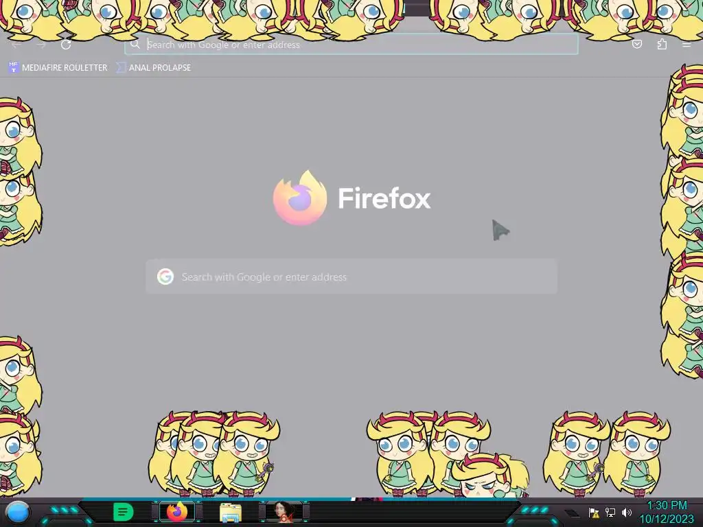Screen dimensions: 703x527
Task: Open the Windows Start orb
Action: coord(18,513)
